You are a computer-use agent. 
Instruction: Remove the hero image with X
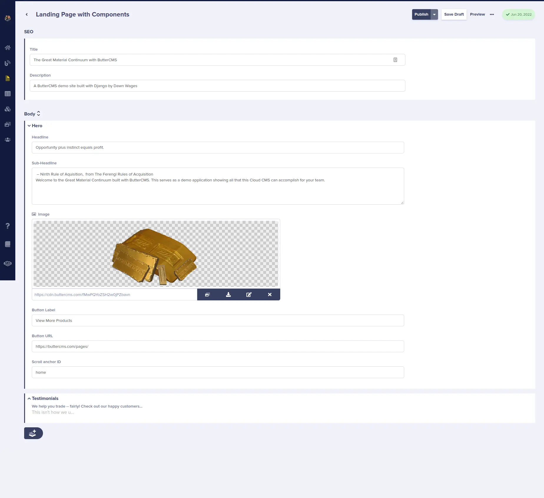point(270,295)
